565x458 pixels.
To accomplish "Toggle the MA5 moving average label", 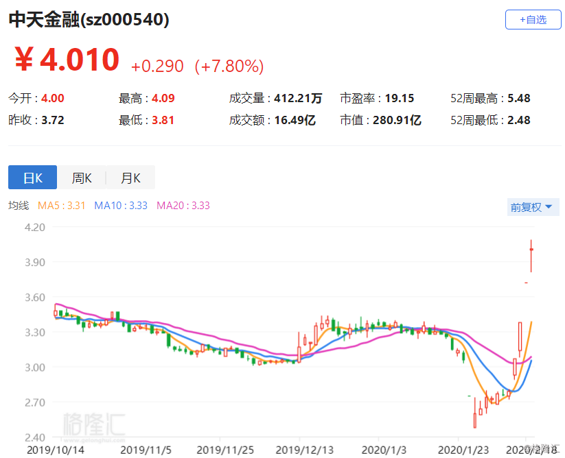I will [61, 206].
